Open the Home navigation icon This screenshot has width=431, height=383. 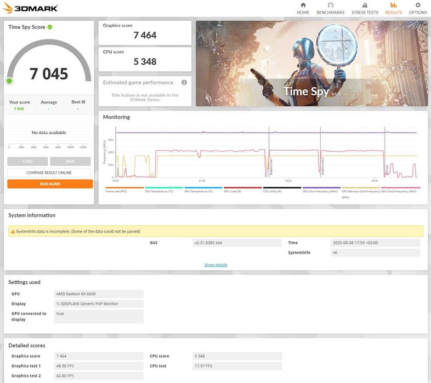pyautogui.click(x=303, y=5)
